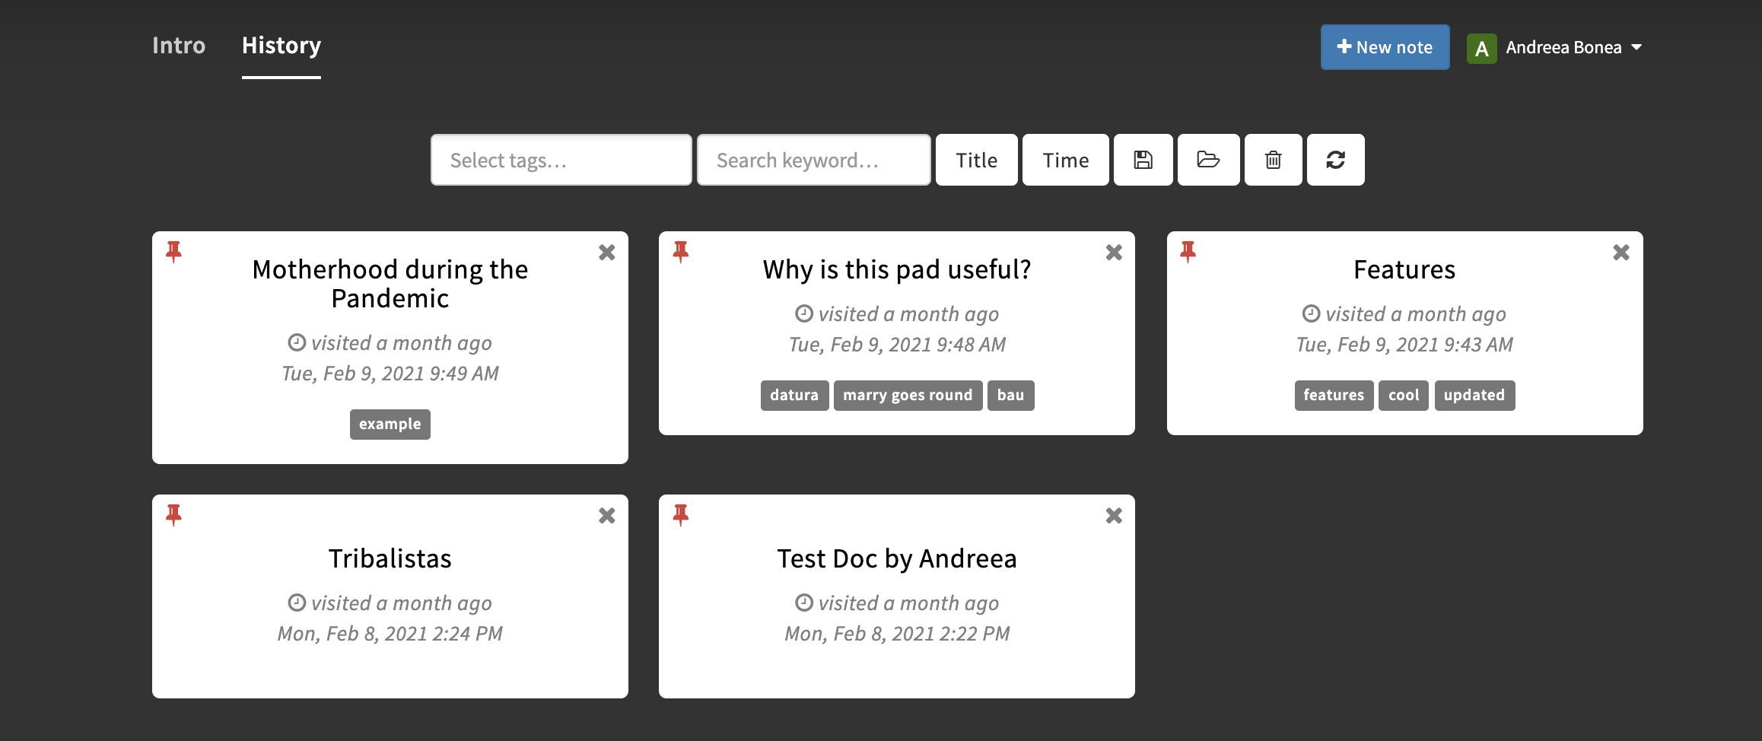Sort notes by Time

tap(1065, 160)
